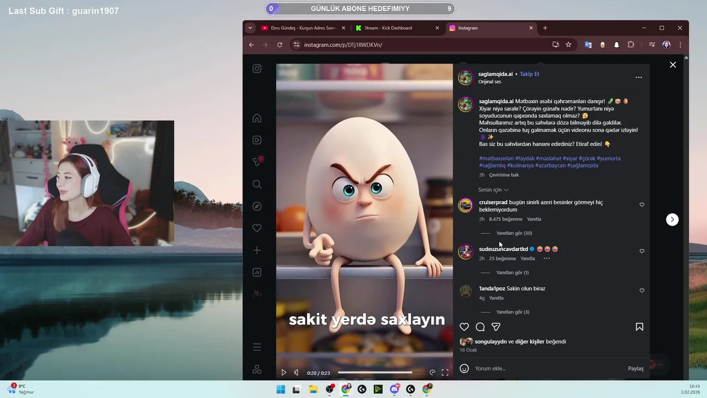Open the Meta apps grid icon
The width and height of the screenshot is (707, 398).
[x=257, y=369]
